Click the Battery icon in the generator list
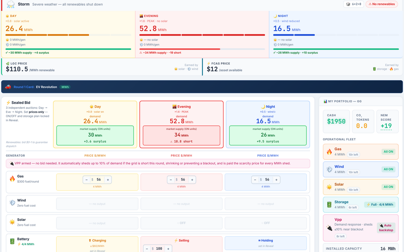404x252 pixels. pos(12,241)
